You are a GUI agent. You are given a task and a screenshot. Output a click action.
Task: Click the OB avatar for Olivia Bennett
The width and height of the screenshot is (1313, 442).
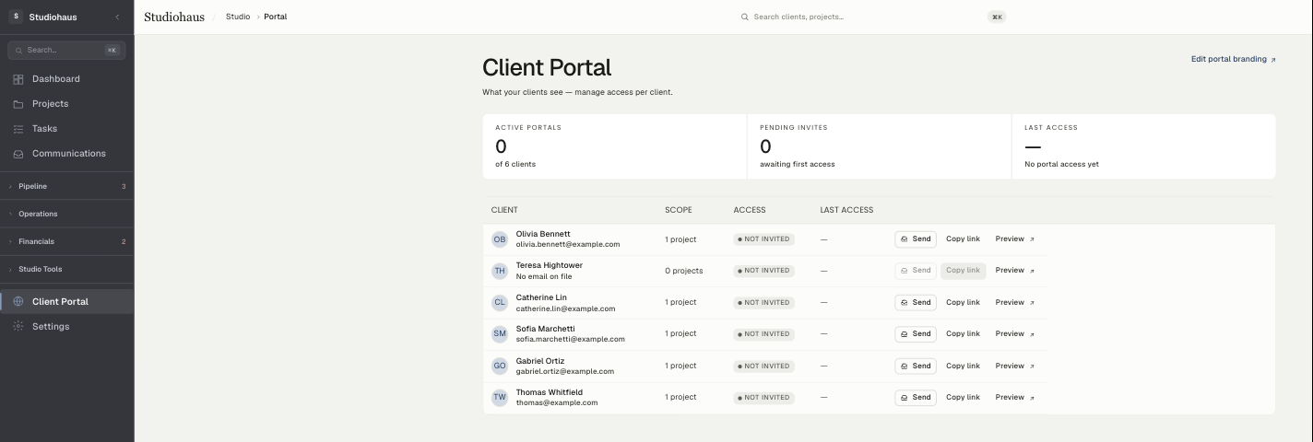point(500,239)
